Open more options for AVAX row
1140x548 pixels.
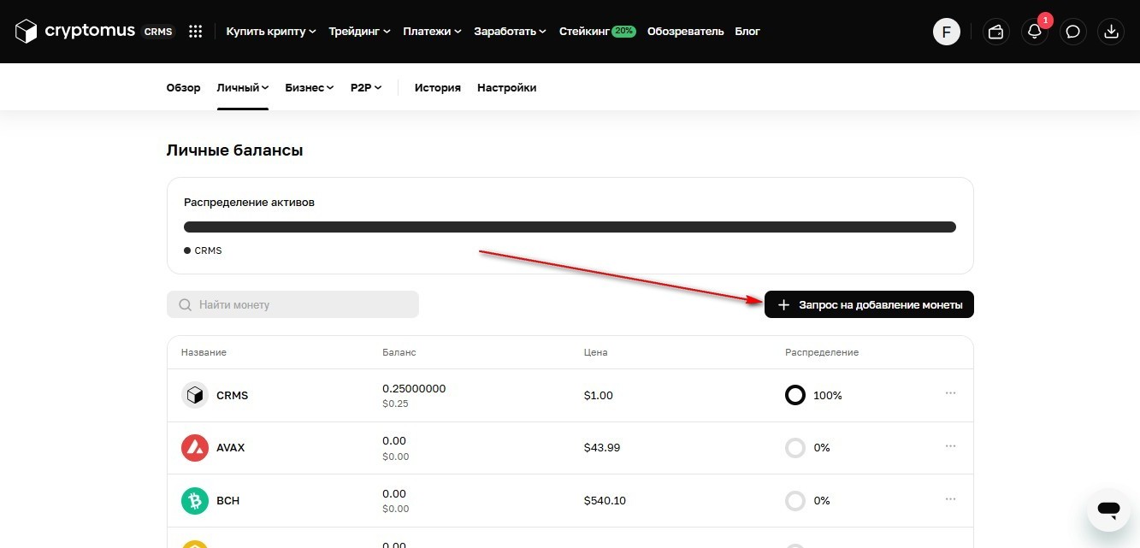(x=950, y=446)
